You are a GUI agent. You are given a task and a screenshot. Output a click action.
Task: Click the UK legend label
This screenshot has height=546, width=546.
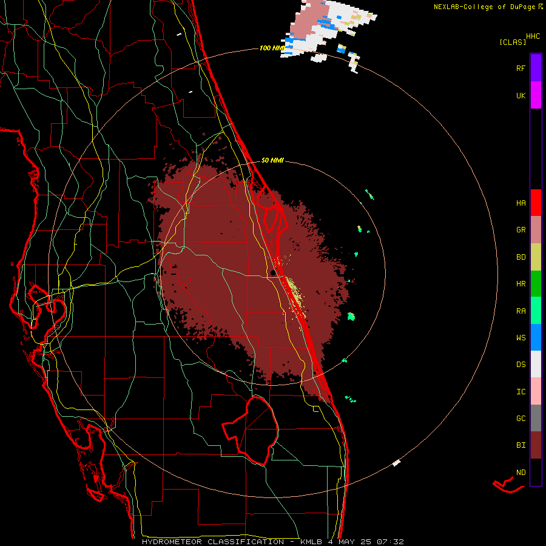pyautogui.click(x=521, y=95)
